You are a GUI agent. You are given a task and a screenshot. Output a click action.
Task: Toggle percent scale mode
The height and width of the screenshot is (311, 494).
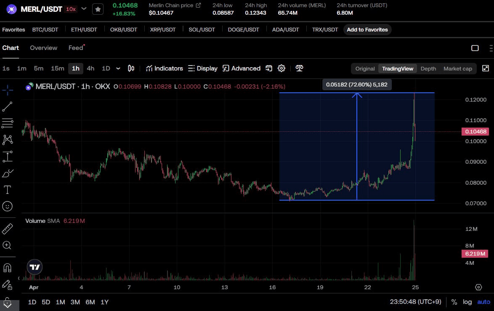[454, 302]
